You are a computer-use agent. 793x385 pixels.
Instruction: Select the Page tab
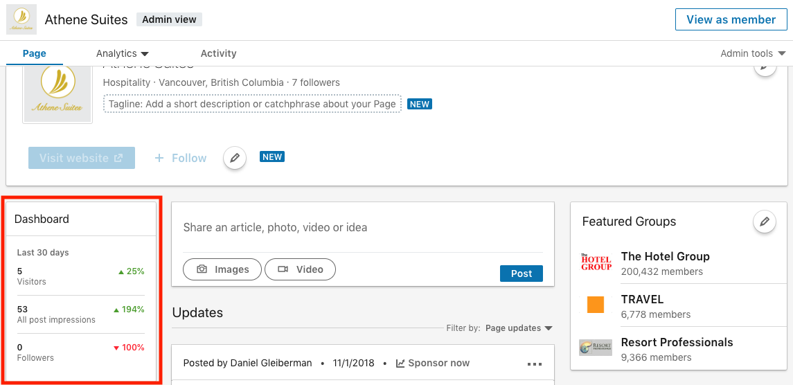[35, 53]
